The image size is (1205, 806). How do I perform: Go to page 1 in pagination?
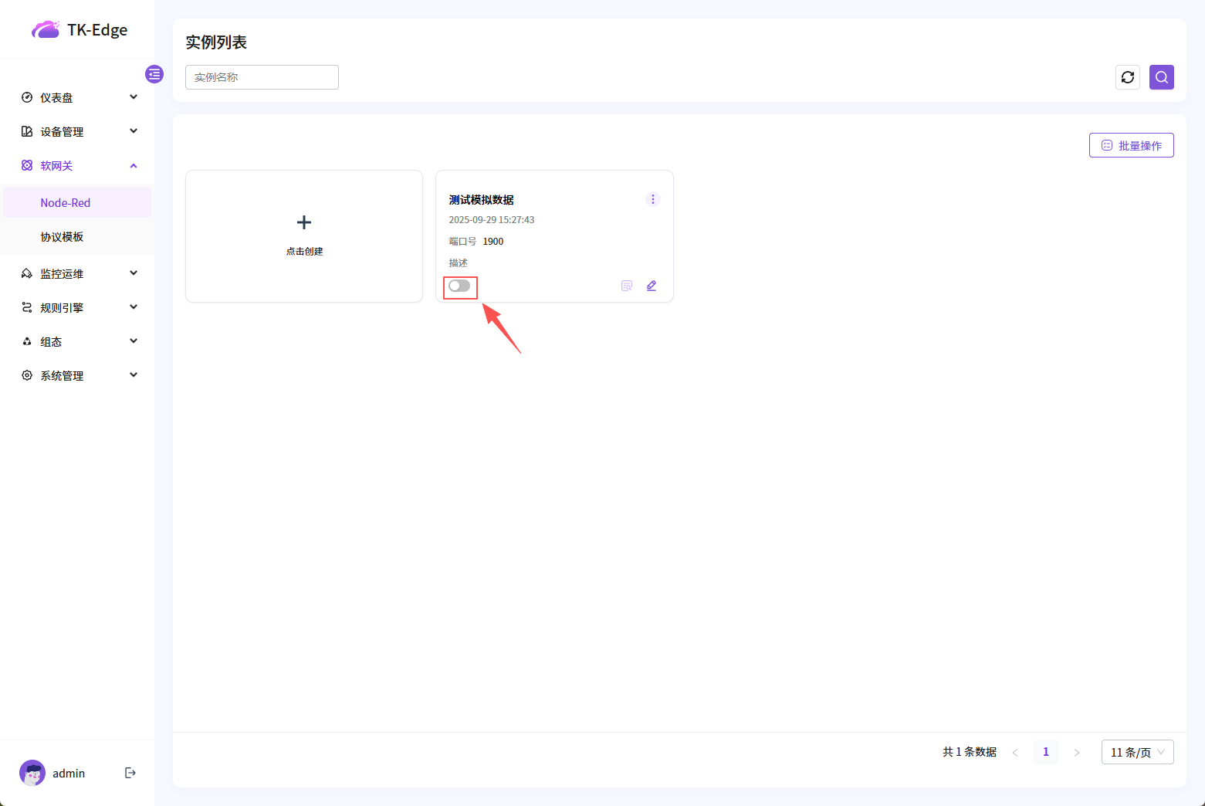point(1045,752)
